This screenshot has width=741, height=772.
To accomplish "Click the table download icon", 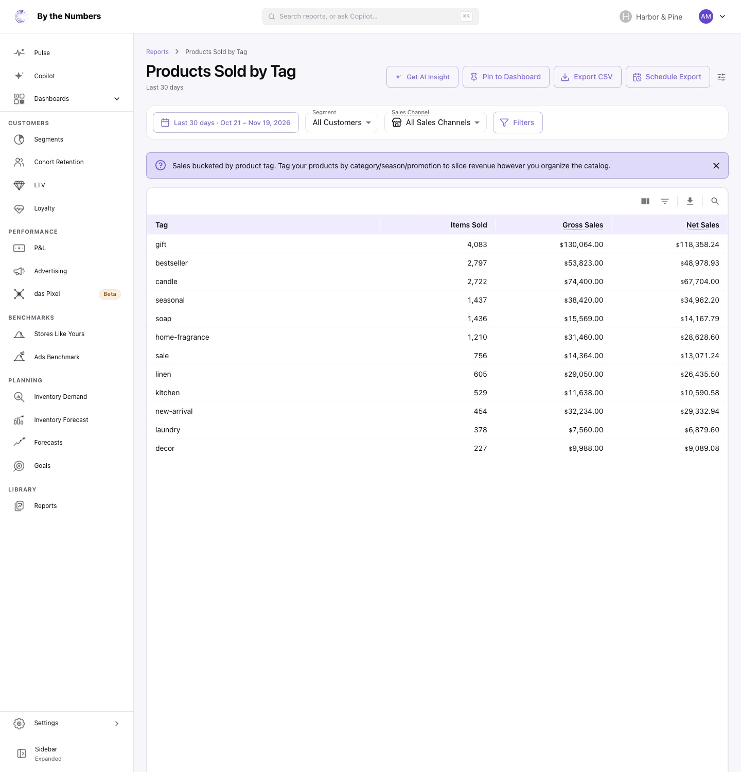I will [690, 201].
